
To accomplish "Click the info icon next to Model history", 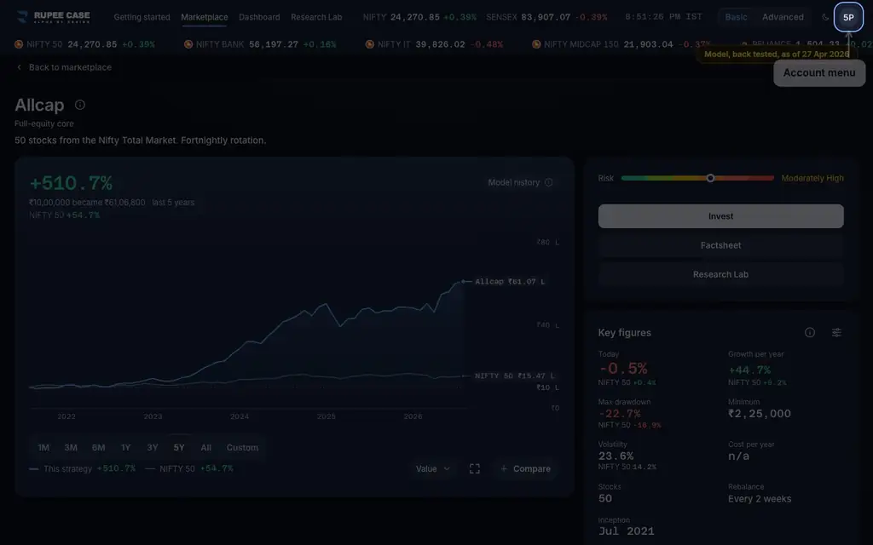I will pos(548,182).
